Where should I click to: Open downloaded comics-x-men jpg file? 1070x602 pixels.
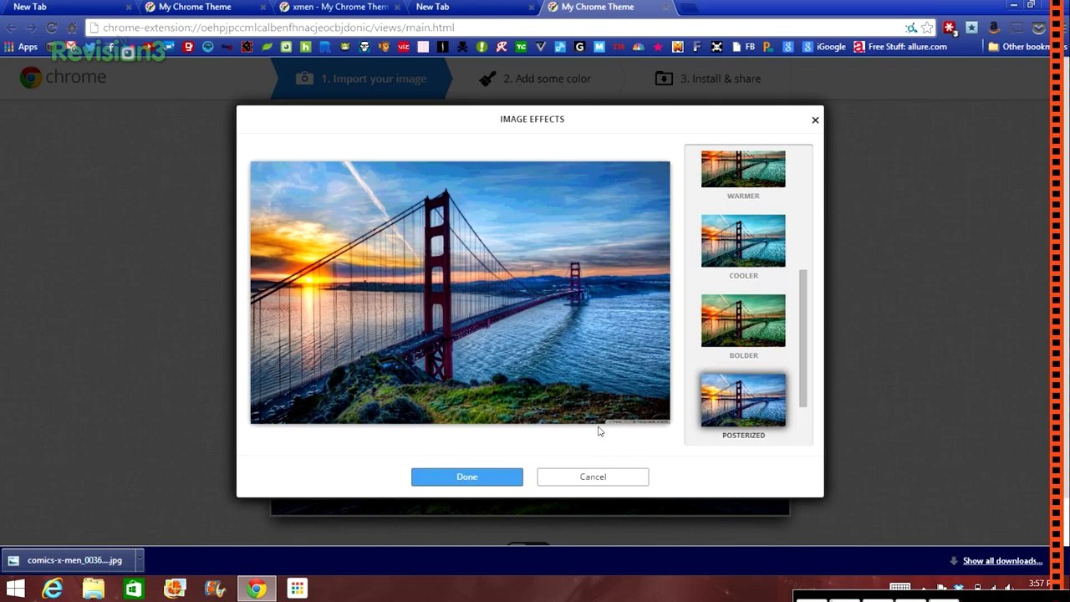coord(67,560)
